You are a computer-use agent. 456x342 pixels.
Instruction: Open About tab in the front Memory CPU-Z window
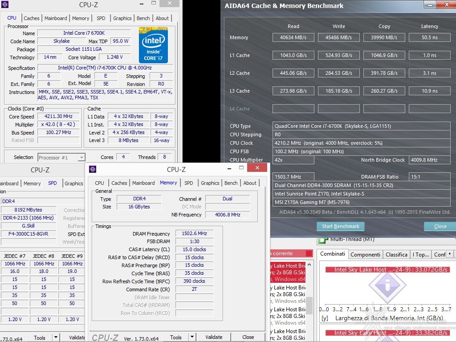[250, 183]
